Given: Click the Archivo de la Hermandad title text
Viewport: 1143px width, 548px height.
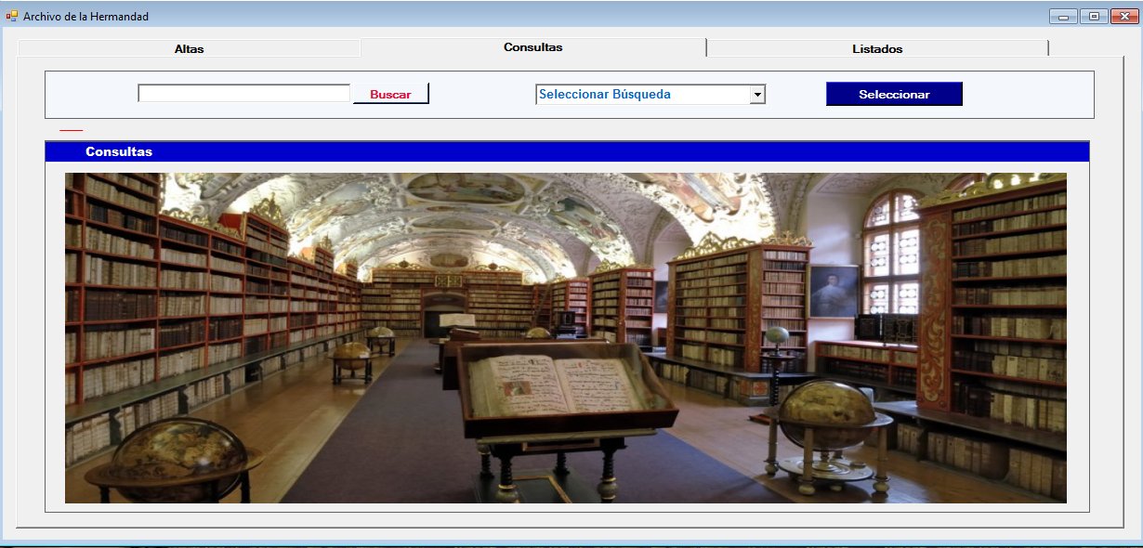Looking at the screenshot, I should [85, 17].
